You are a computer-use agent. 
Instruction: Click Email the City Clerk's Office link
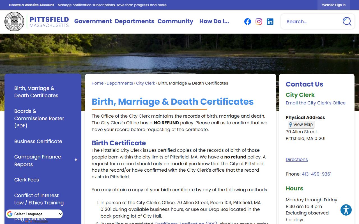316,103
